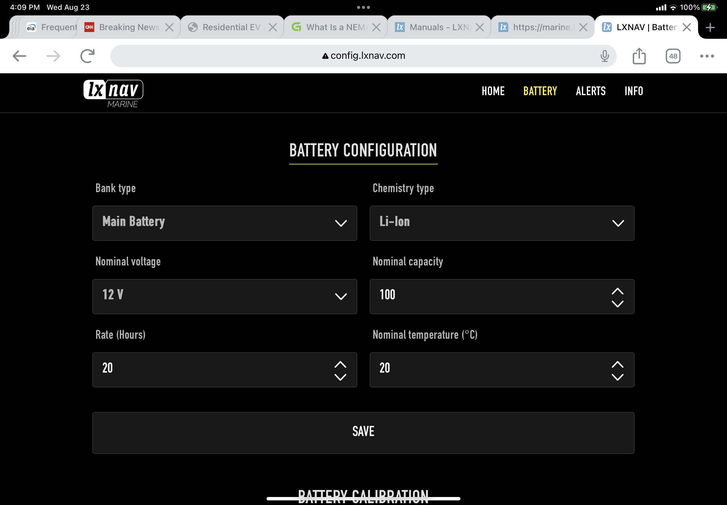This screenshot has height=505, width=727.
Task: Open the browser more options menu
Action: [x=707, y=56]
